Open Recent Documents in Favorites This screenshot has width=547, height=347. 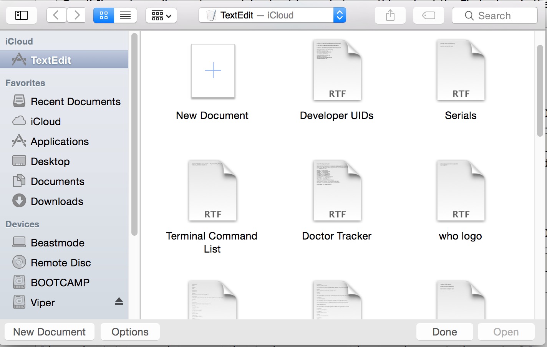64,101
